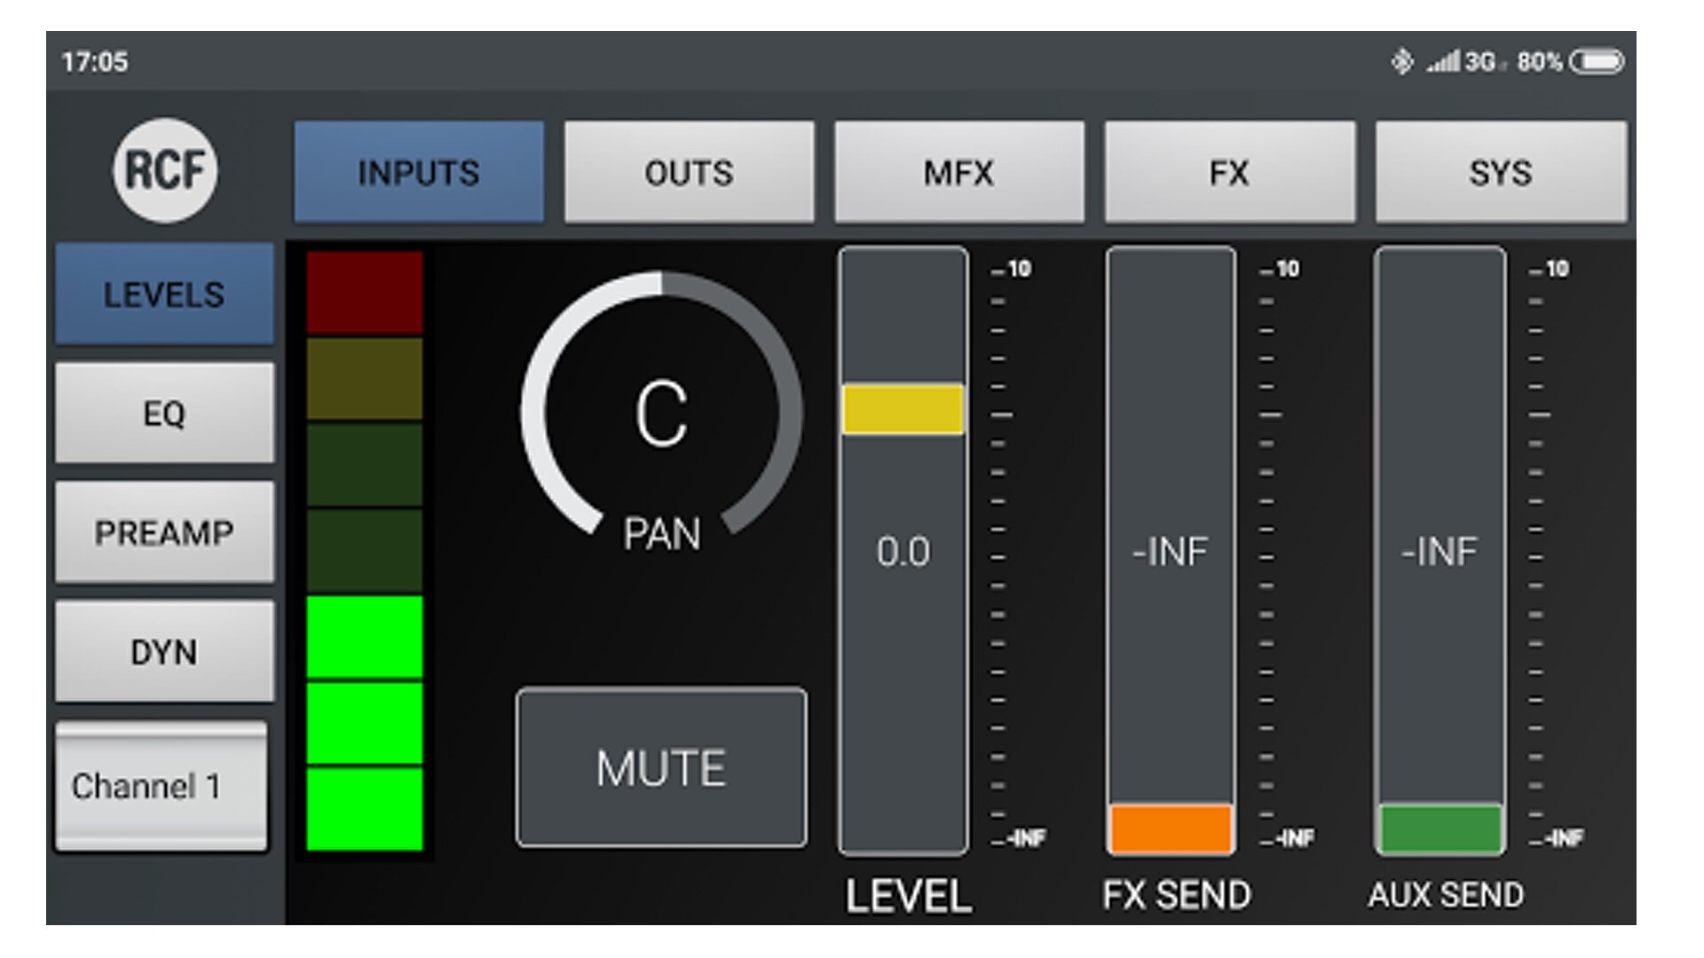Open the DYN section

click(164, 651)
